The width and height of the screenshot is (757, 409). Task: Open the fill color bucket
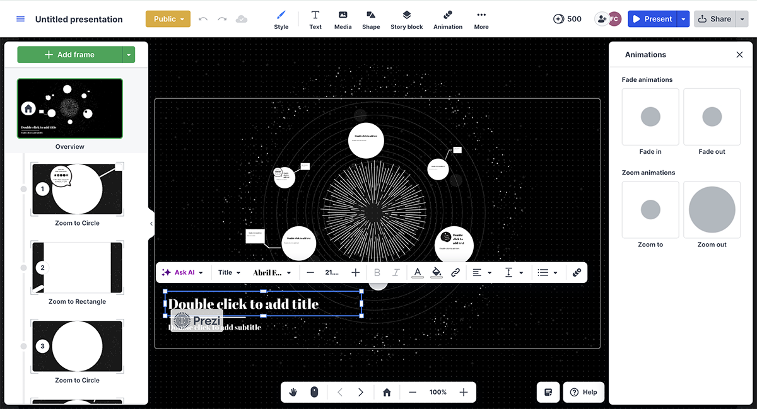pyautogui.click(x=436, y=273)
